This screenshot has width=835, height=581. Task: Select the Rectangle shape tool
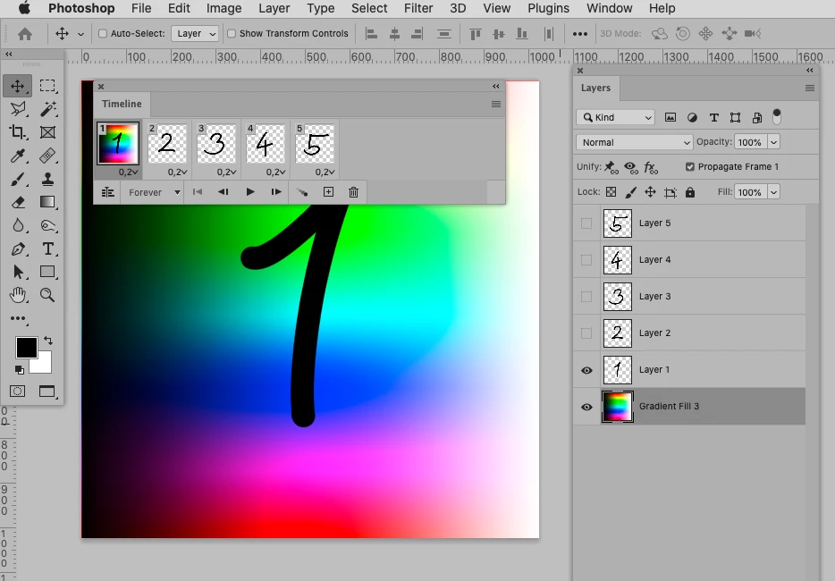(x=47, y=272)
